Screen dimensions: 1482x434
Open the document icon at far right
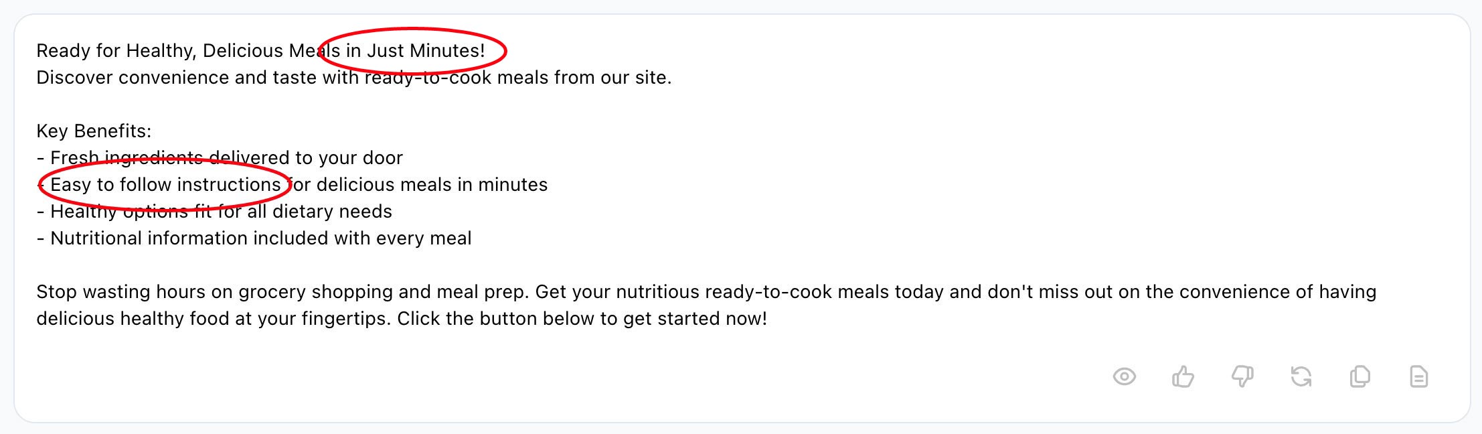(x=1418, y=377)
